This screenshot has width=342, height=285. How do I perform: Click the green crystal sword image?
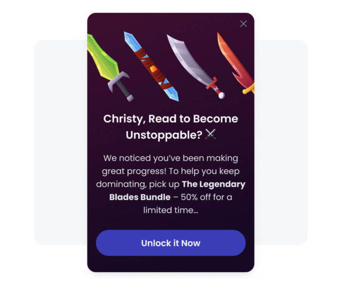coord(109,67)
